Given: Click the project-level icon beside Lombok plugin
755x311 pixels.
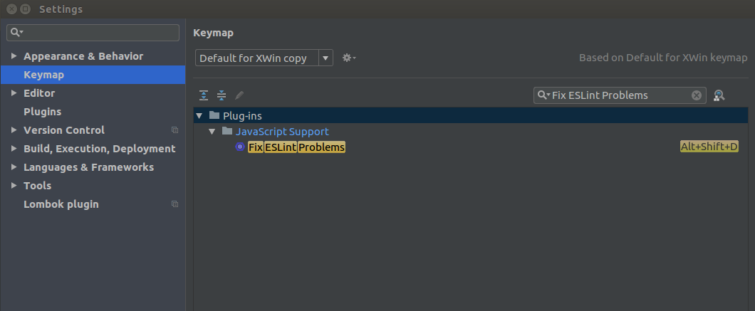Looking at the screenshot, I should tap(175, 204).
